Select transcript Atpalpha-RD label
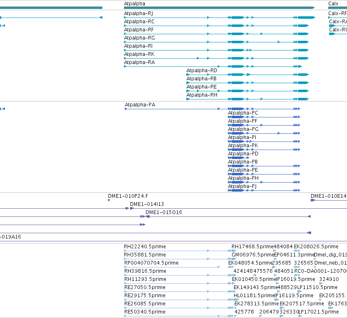 [202, 71]
